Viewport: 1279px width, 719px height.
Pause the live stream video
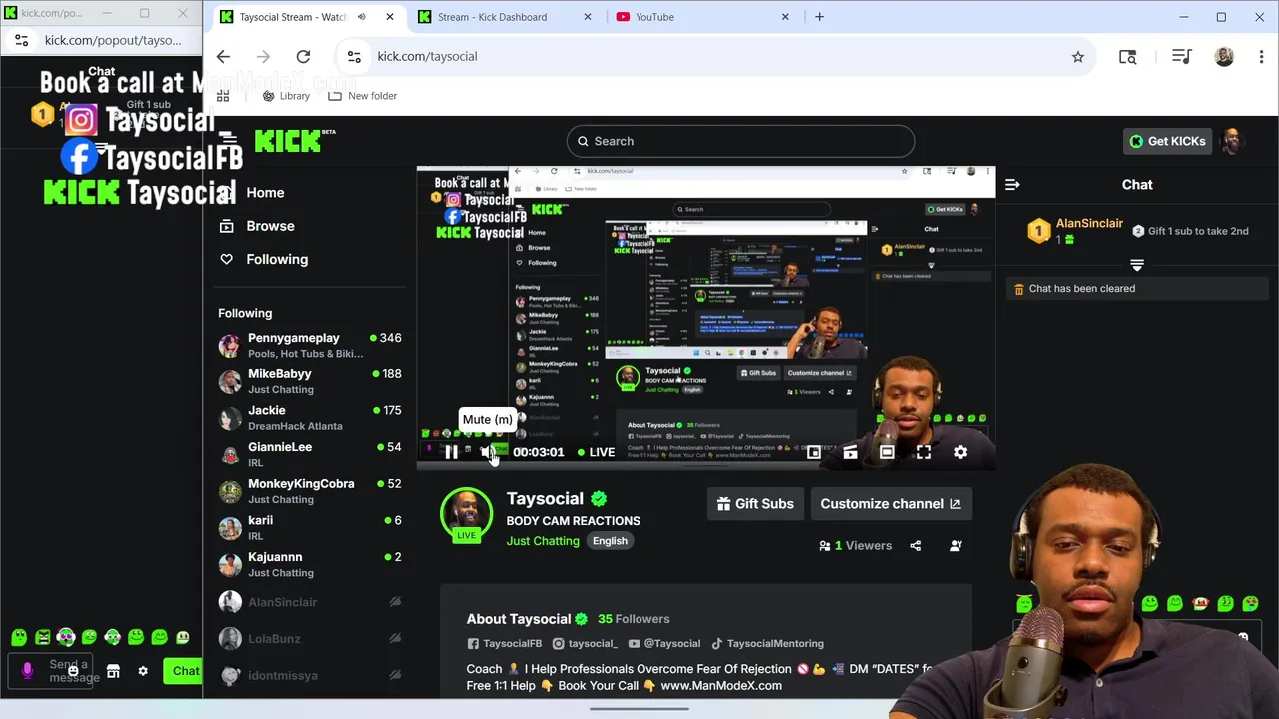pos(451,452)
